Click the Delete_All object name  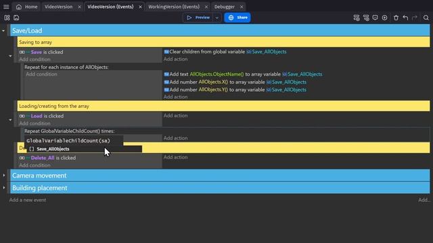pyautogui.click(x=43, y=158)
